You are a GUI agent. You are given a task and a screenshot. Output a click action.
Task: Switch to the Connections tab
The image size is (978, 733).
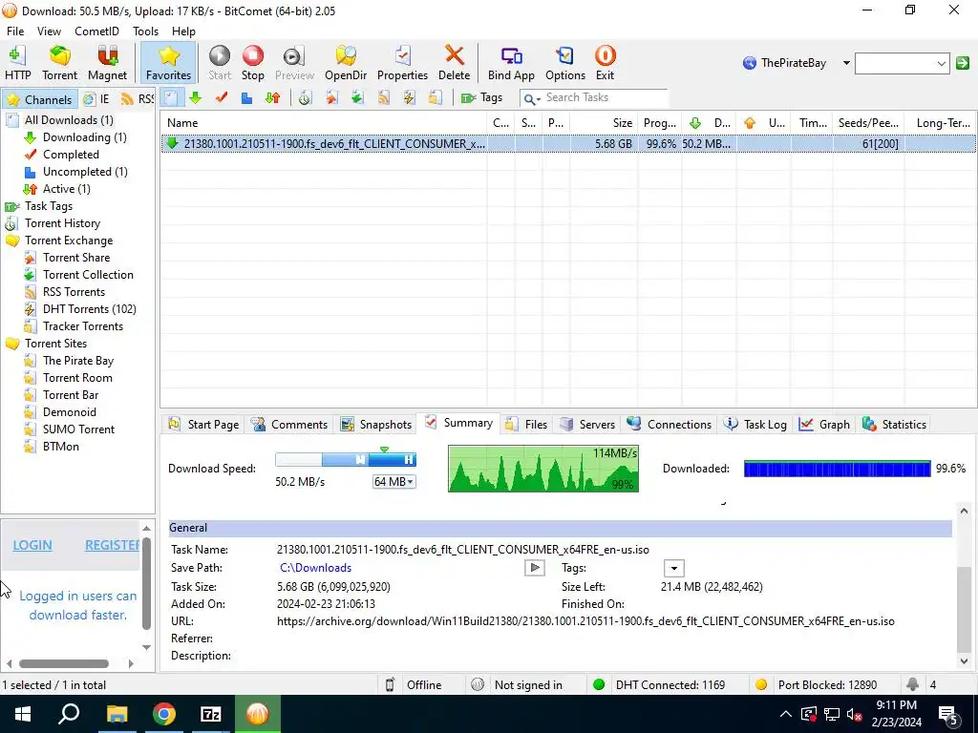[670, 425]
